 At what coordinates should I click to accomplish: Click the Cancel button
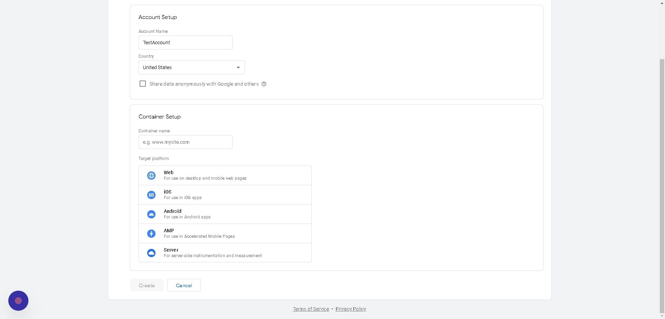184,285
